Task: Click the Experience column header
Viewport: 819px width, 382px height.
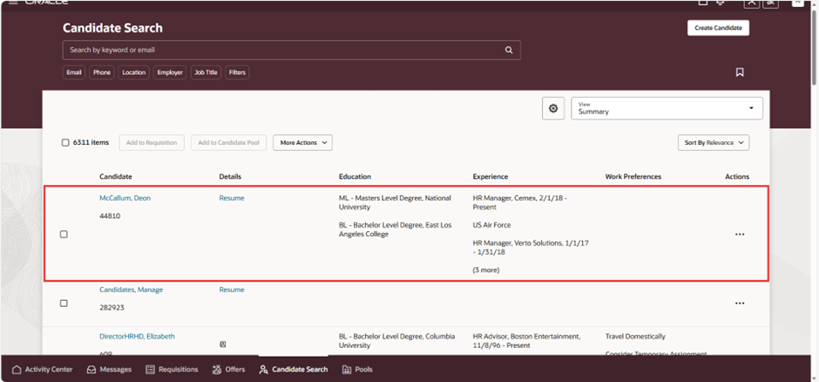Action: pos(490,177)
